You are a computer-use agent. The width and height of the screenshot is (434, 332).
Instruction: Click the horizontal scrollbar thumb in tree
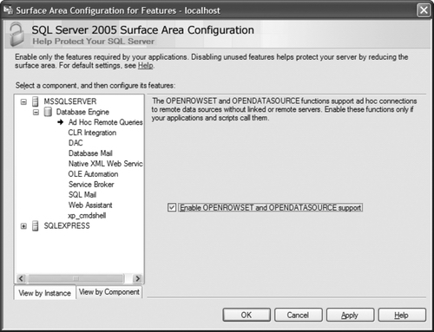pyautogui.click(x=76, y=278)
